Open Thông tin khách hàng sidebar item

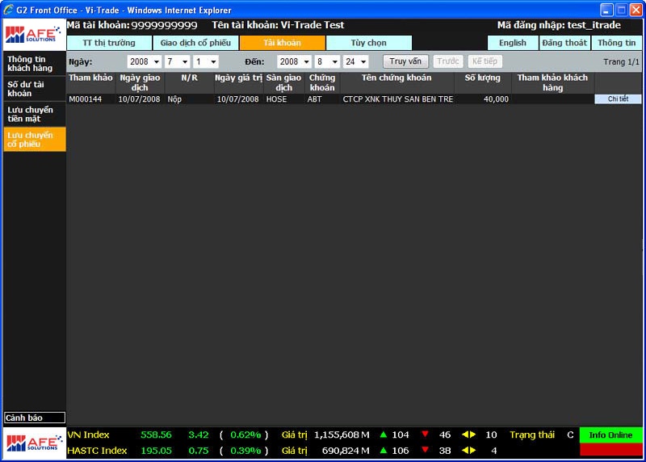click(35, 64)
